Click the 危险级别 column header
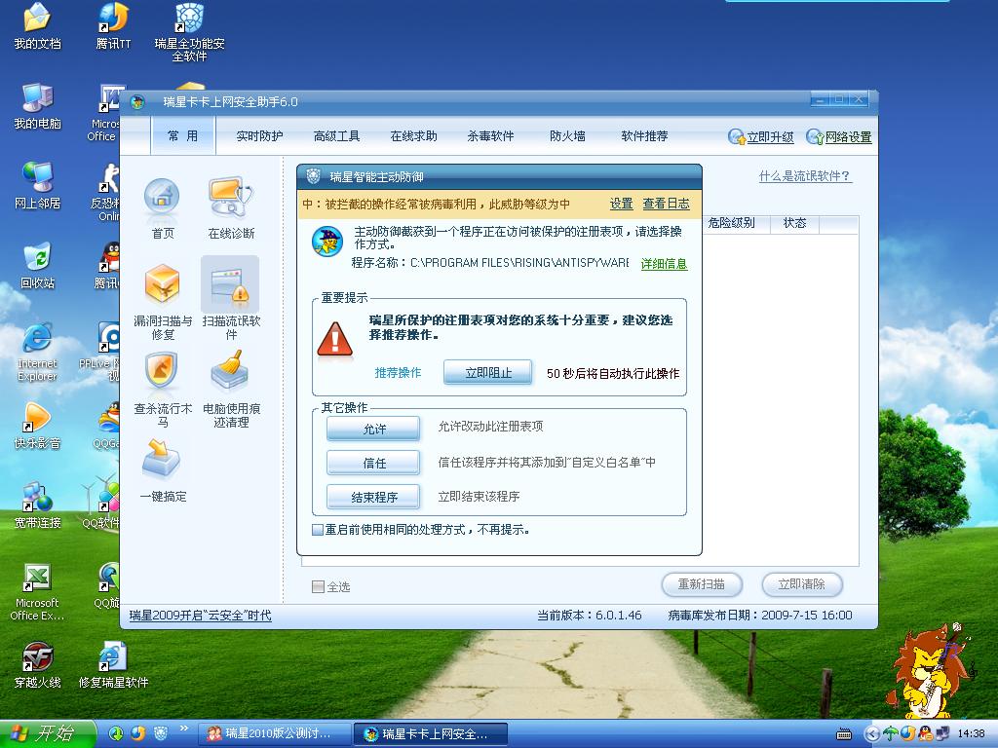Screen dimensions: 998x748 (x=736, y=223)
